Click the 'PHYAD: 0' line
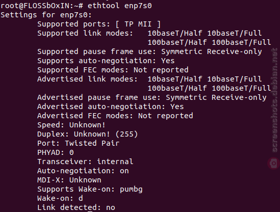Viewport: 280px width, 212px height. (56, 152)
